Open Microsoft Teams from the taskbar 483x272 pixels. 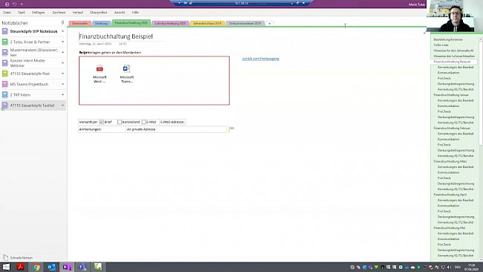pyautogui.click(x=82, y=267)
